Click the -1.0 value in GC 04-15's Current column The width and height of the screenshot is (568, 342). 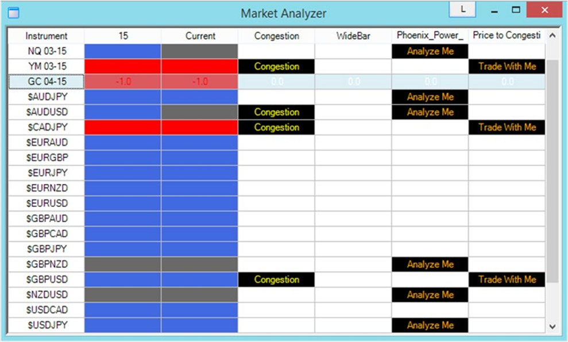tap(200, 82)
